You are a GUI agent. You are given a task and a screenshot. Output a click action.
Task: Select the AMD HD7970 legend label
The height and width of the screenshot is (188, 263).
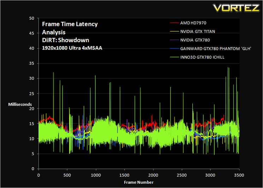click(193, 23)
